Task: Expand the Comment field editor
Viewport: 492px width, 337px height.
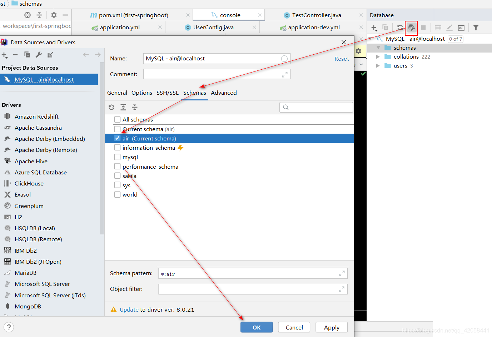Action: click(x=285, y=74)
